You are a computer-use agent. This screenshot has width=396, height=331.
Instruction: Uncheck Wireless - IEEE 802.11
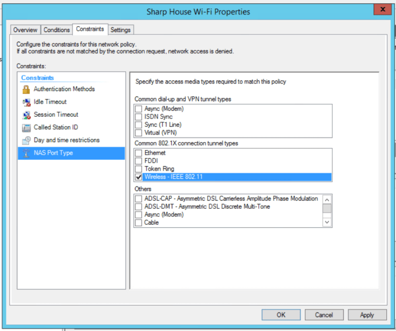point(138,177)
